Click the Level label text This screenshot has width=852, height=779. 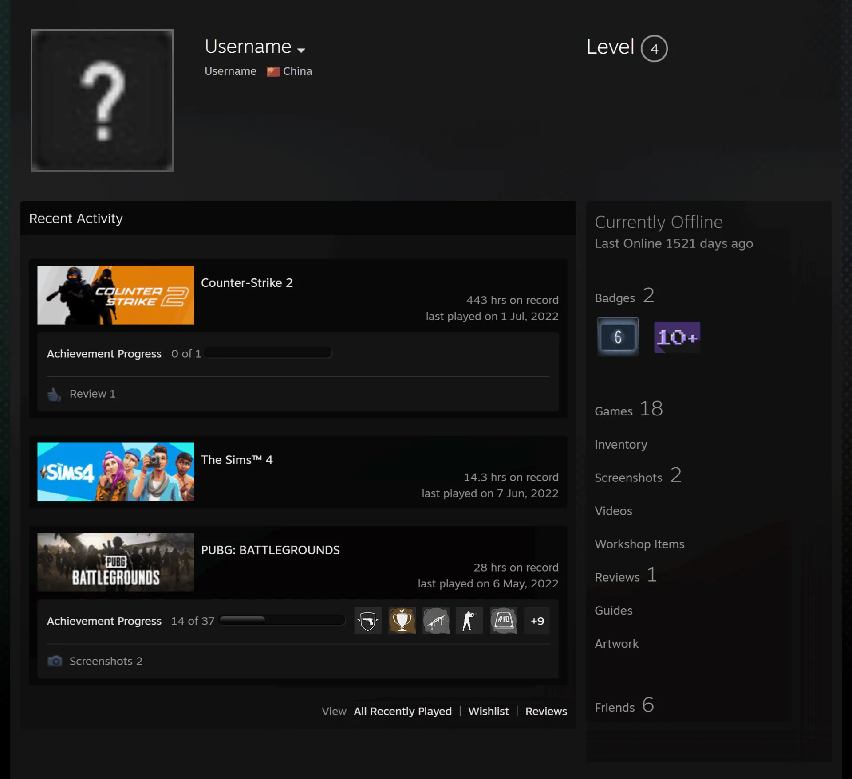coord(610,47)
